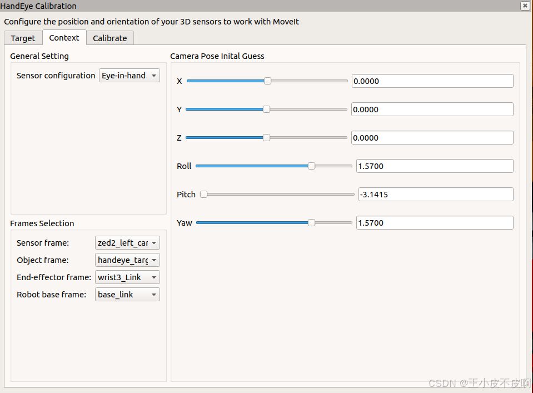Screen dimensions: 533x393
Task: Click the Yaw value field showing 1.5700
Action: pyautogui.click(x=435, y=223)
